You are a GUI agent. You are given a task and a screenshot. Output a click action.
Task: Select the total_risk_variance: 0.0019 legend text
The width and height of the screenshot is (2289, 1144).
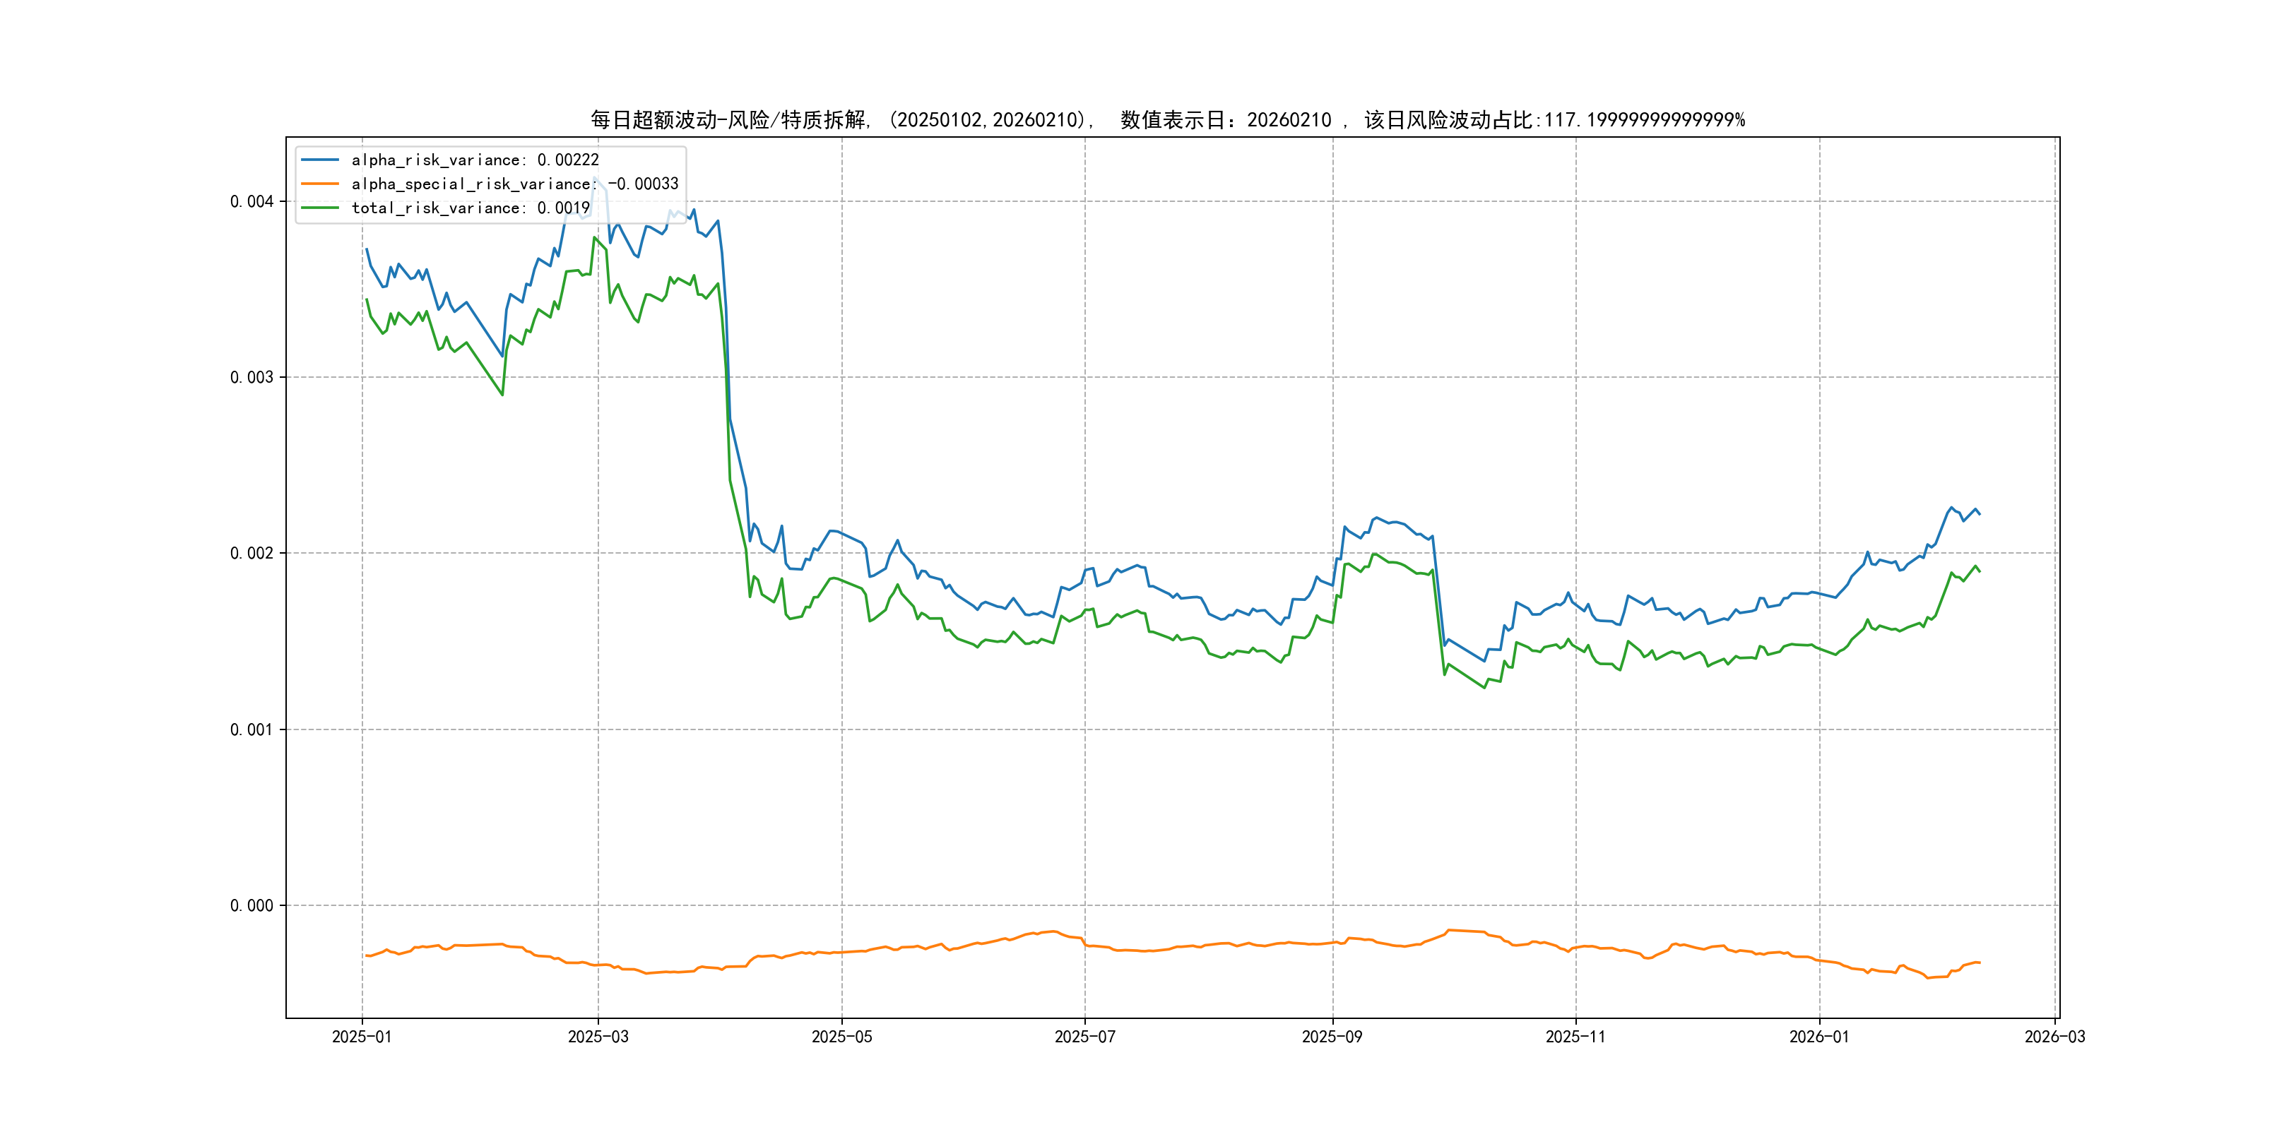coord(470,208)
